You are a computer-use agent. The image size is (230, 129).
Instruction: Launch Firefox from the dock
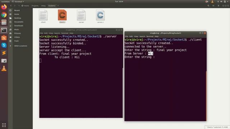4,7
